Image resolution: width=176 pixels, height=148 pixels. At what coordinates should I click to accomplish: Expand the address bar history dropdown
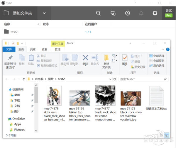[110, 79]
